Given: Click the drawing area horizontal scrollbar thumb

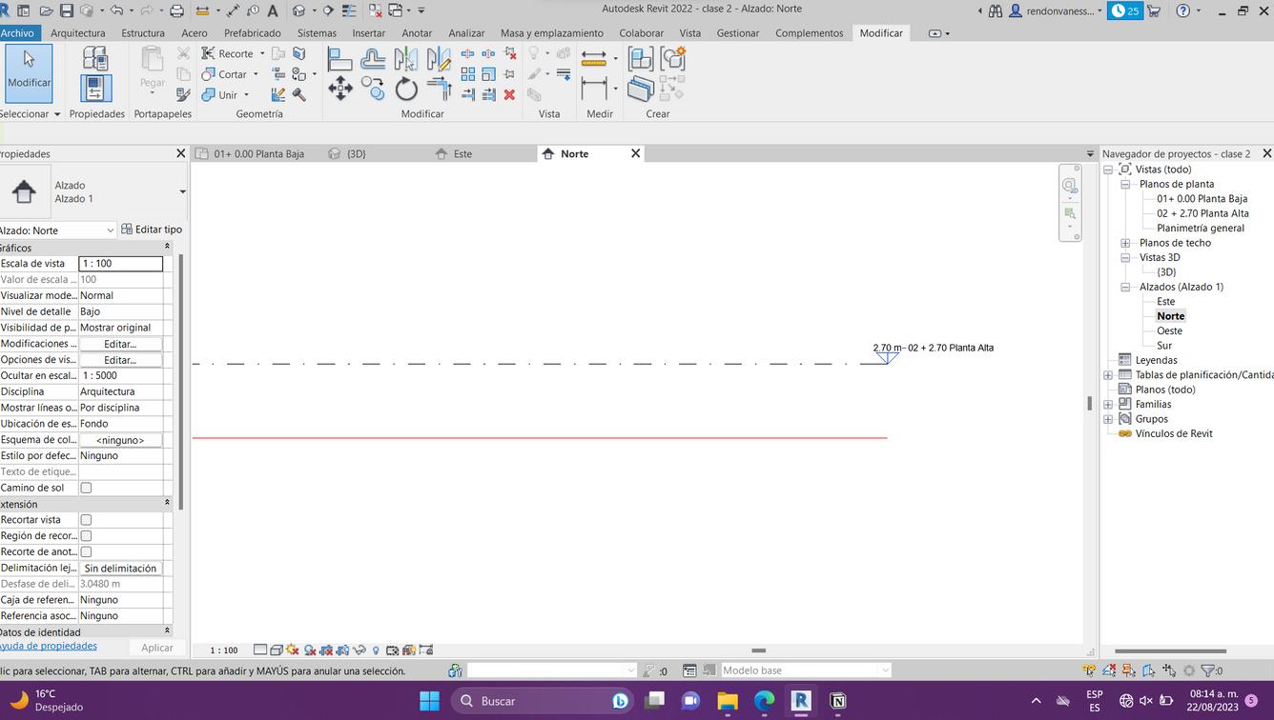Looking at the screenshot, I should point(758,650).
